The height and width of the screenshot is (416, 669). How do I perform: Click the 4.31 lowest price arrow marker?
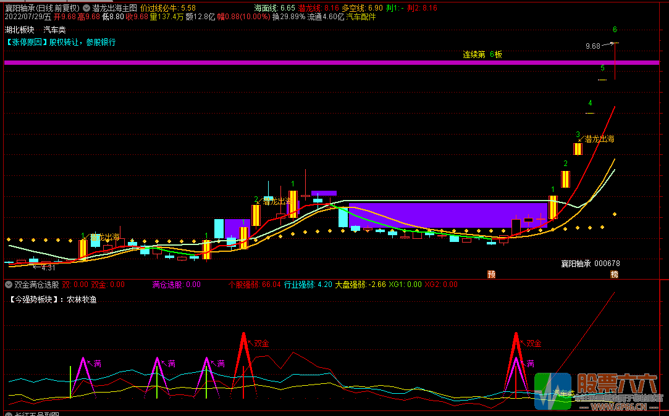(44, 268)
